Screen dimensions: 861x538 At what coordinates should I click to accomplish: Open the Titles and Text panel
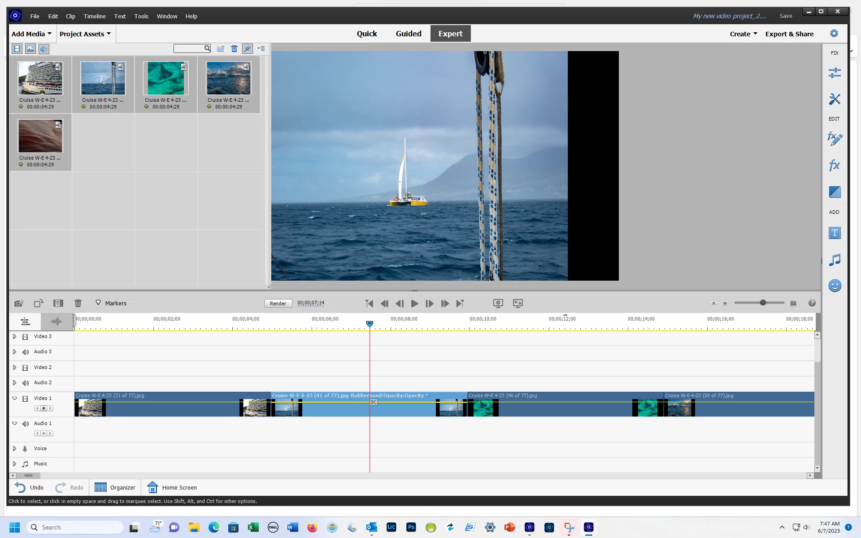tap(834, 233)
